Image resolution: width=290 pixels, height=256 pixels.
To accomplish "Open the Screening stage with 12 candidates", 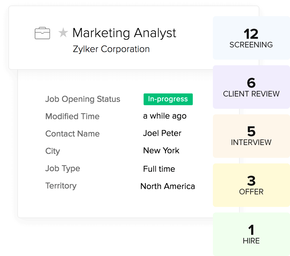I will tap(251, 38).
